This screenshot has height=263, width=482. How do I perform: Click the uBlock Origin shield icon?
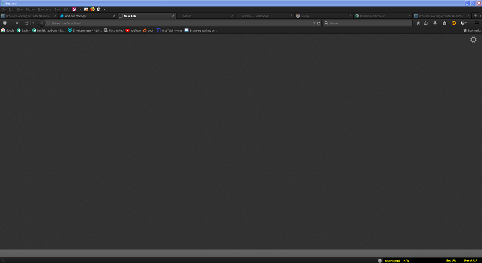pos(5,23)
